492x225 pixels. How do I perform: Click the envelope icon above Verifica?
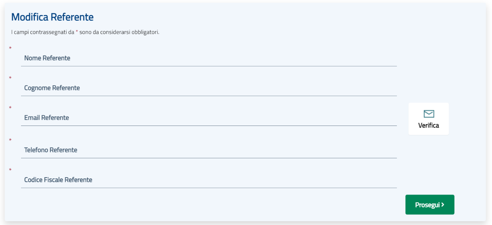[x=429, y=114]
